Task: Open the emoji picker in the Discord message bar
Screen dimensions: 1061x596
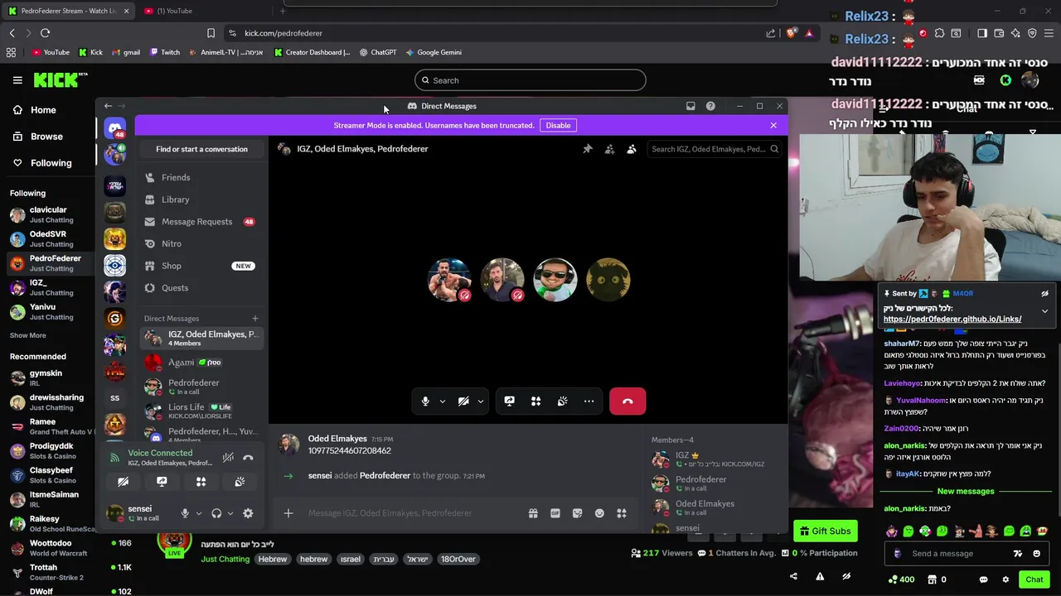Action: 599,513
